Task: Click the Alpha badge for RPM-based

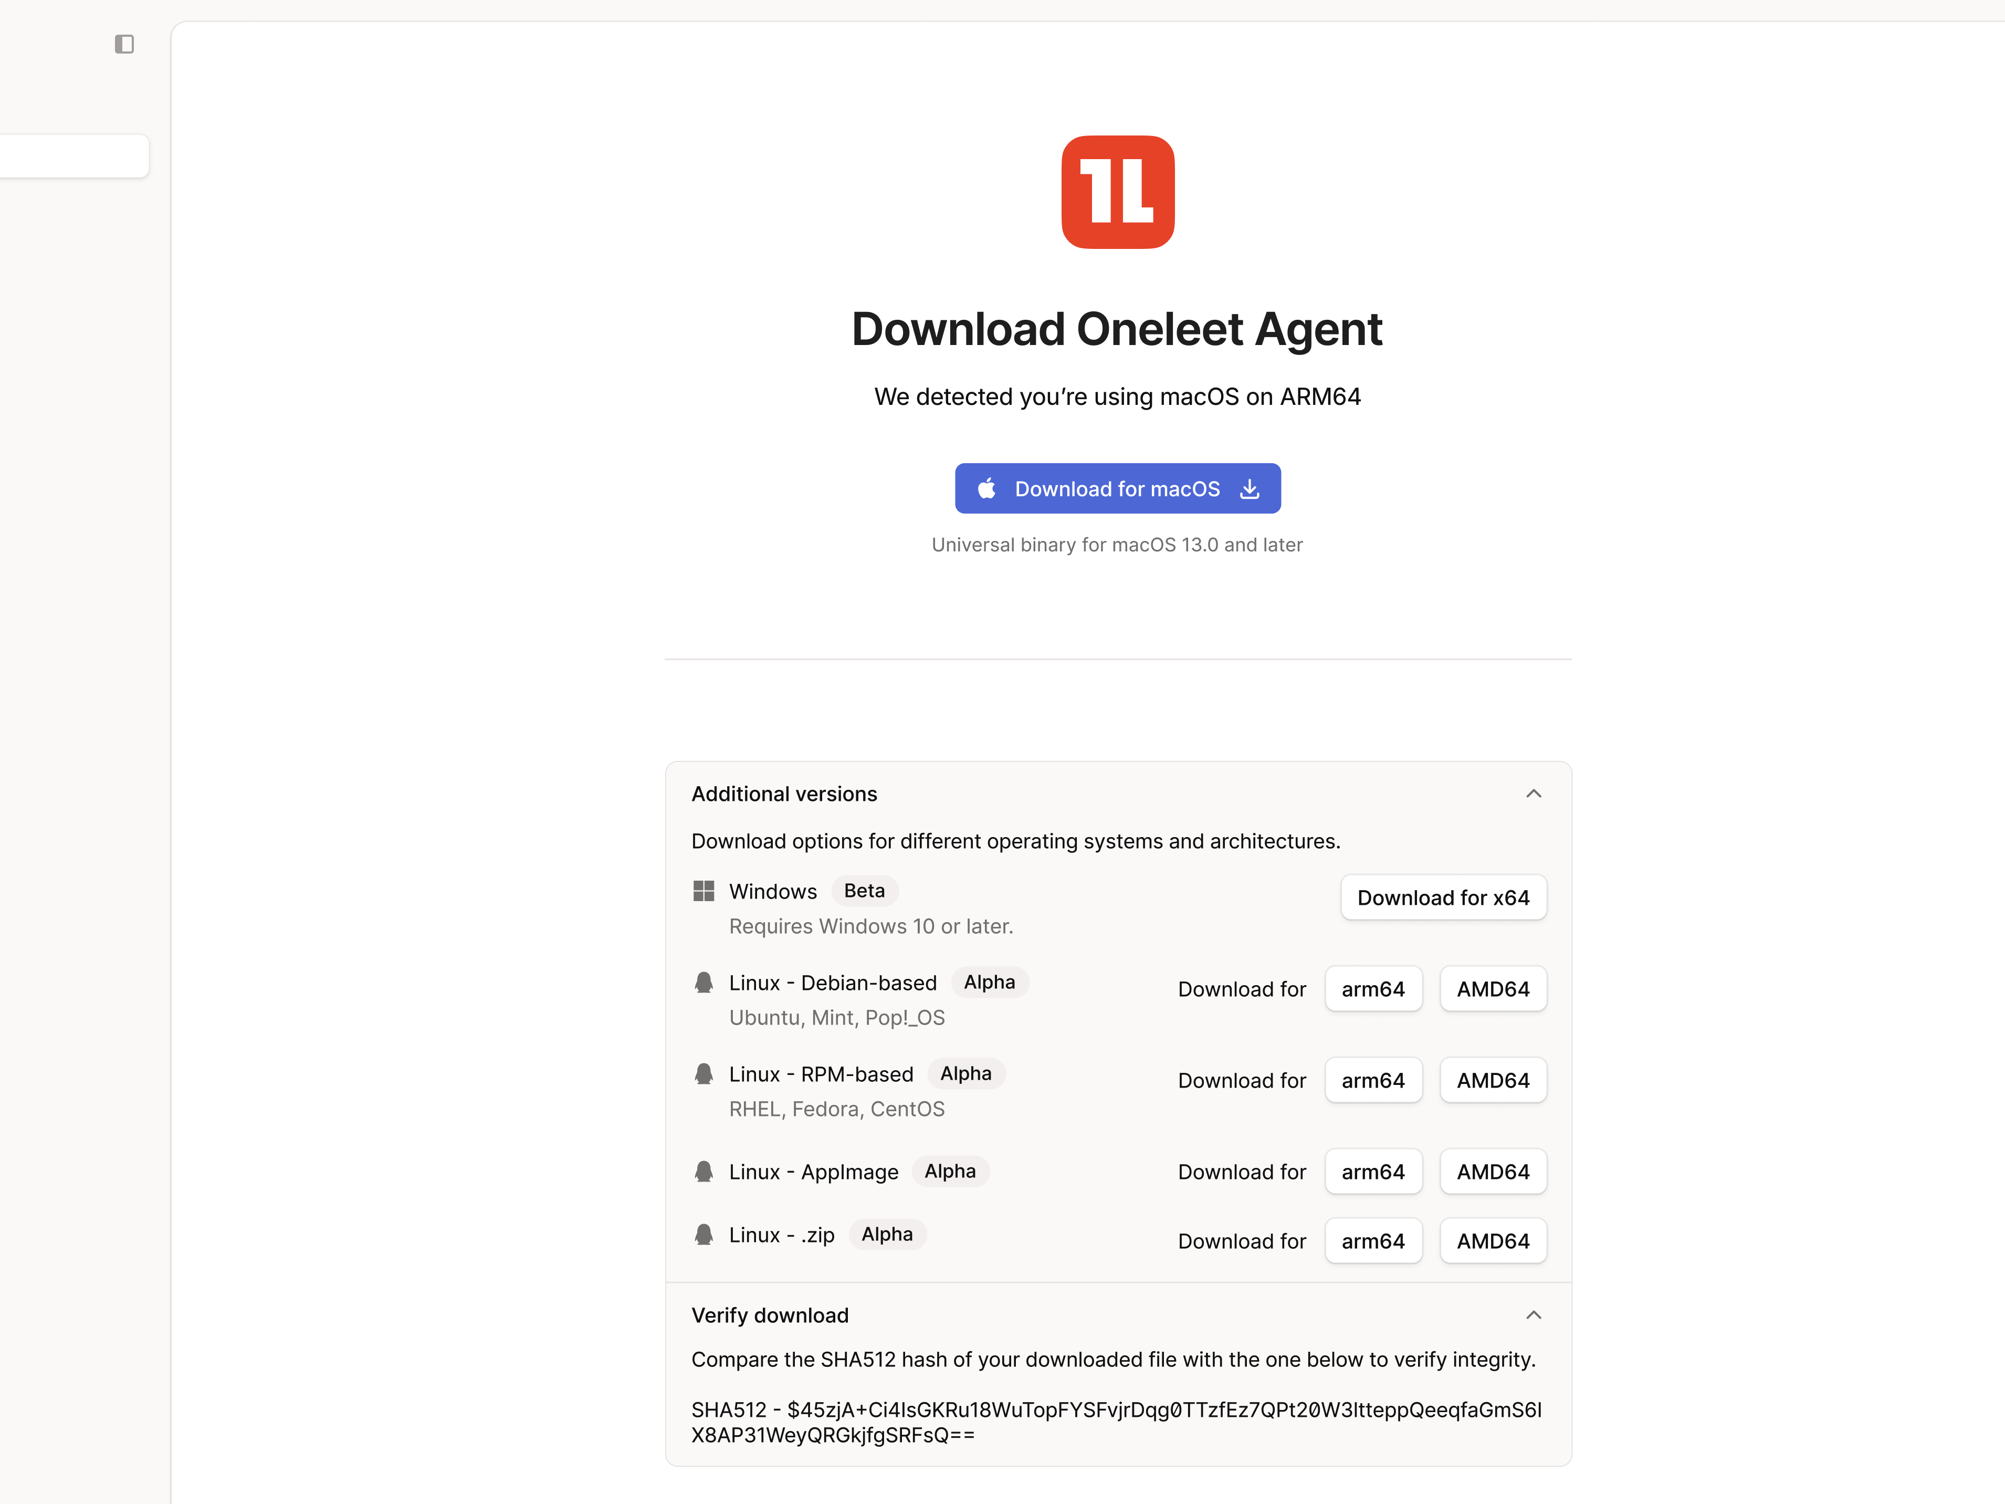Action: click(x=965, y=1074)
